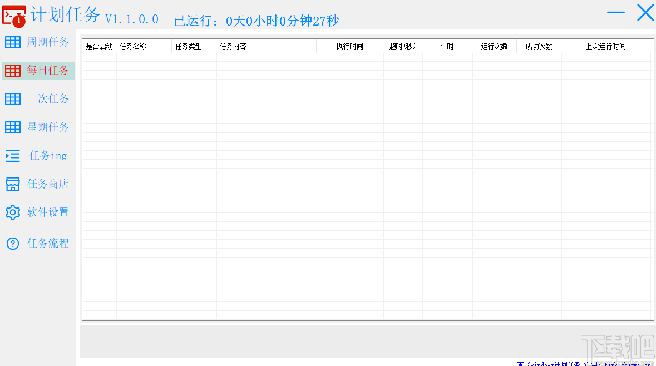
Task: Click the 每日任务 sidebar icon
Action: [x=13, y=70]
